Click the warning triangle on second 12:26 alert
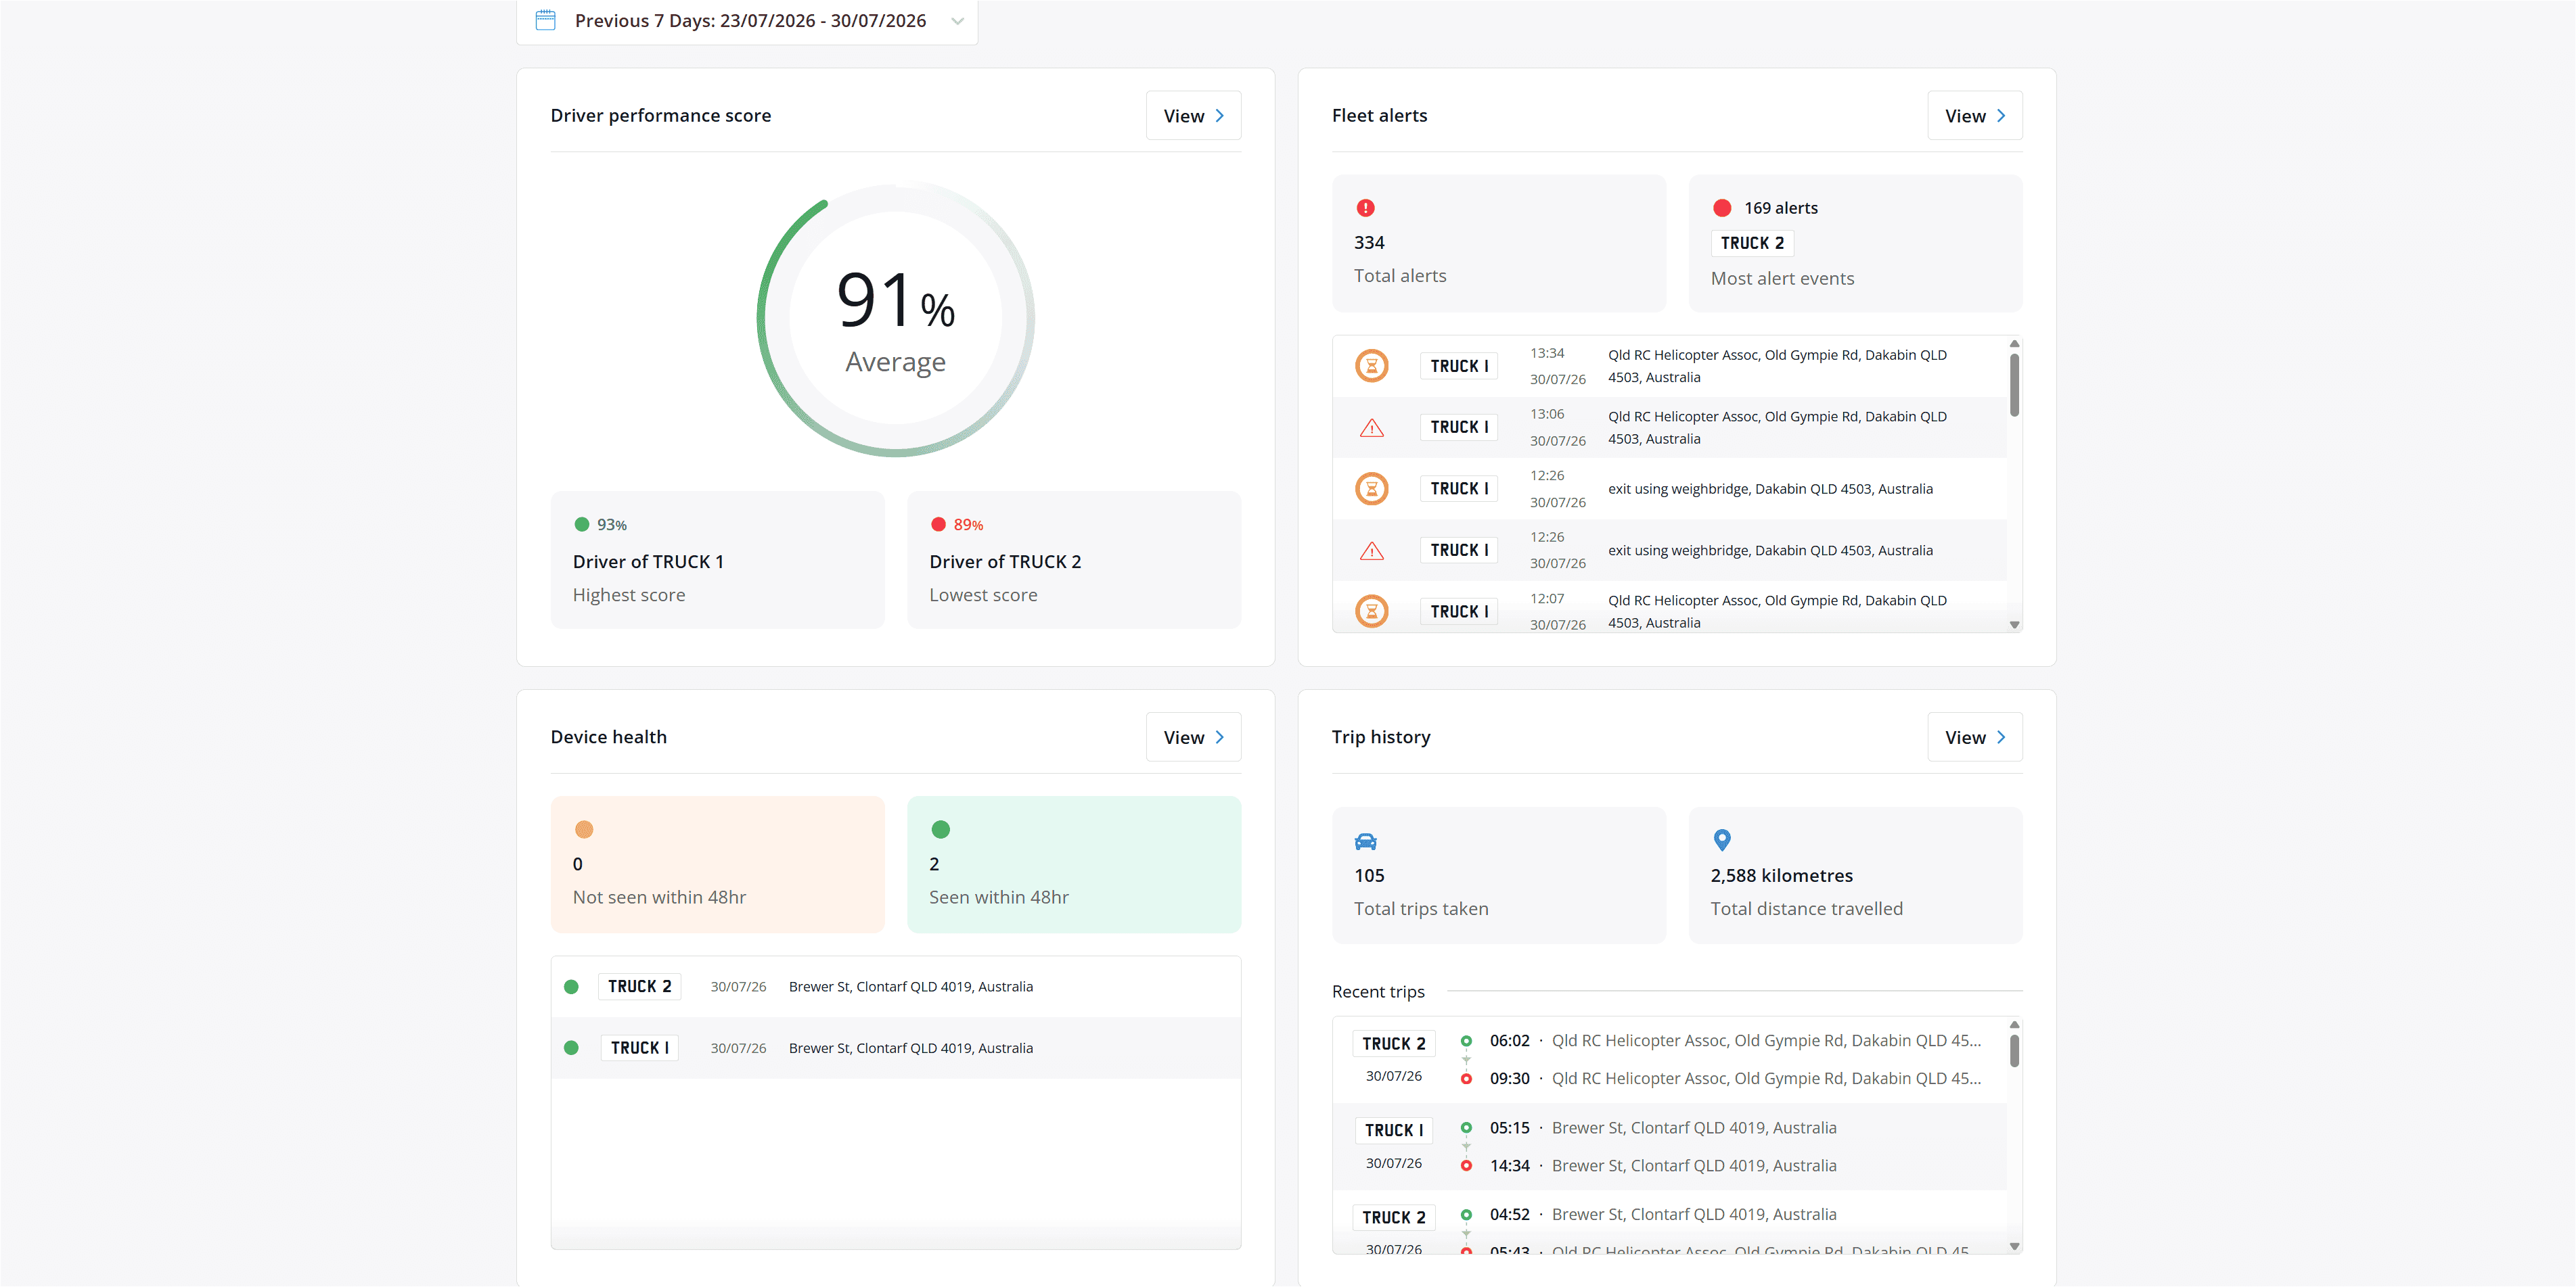Viewport: 2576px width, 1287px height. point(1371,551)
